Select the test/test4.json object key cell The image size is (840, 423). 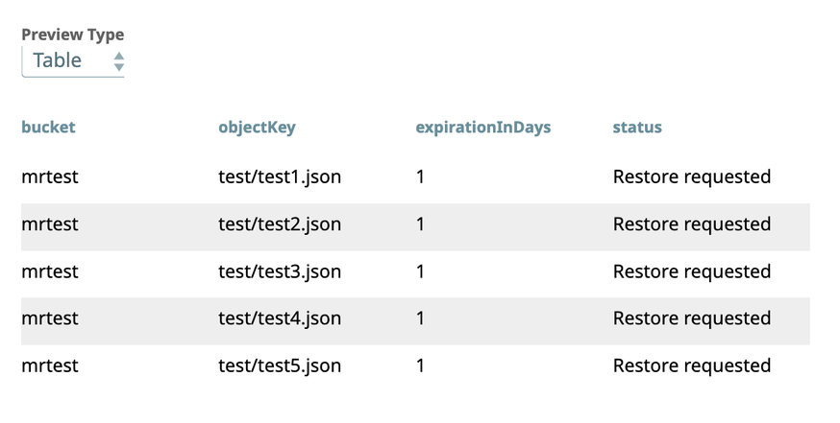coord(280,318)
